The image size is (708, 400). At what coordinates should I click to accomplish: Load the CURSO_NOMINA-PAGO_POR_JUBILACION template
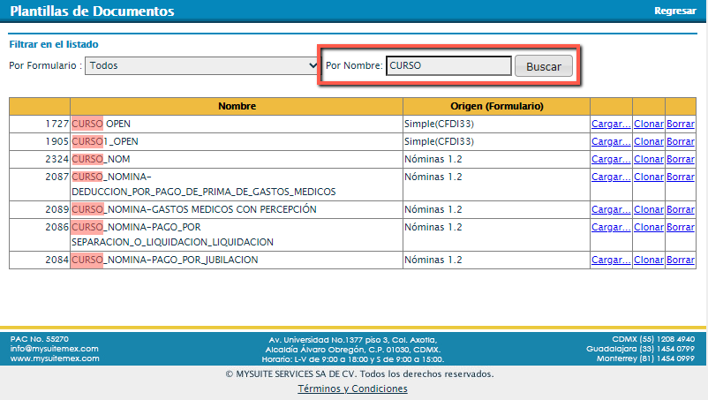pos(611,260)
